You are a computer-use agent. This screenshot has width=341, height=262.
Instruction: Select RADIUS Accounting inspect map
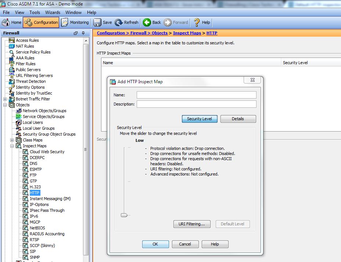click(47, 234)
